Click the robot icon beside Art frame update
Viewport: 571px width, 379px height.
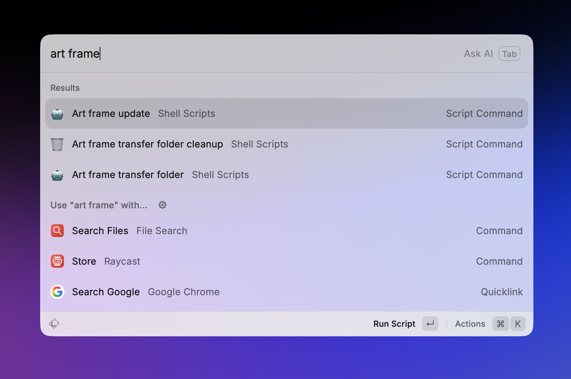click(x=57, y=114)
